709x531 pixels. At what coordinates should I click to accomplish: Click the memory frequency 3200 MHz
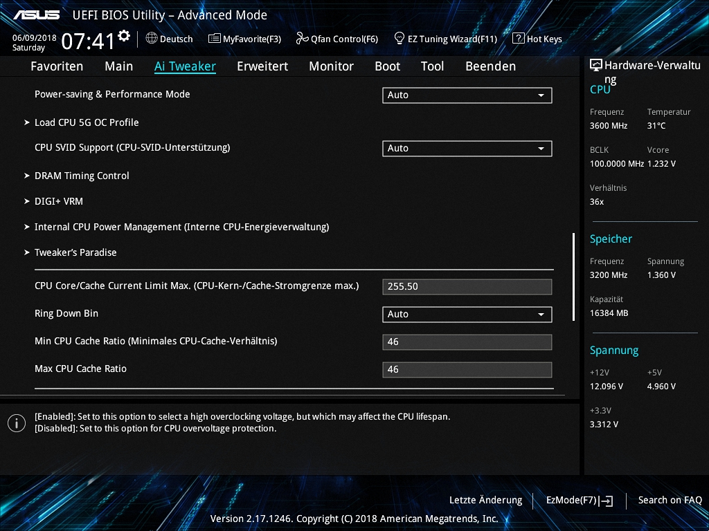pos(609,275)
